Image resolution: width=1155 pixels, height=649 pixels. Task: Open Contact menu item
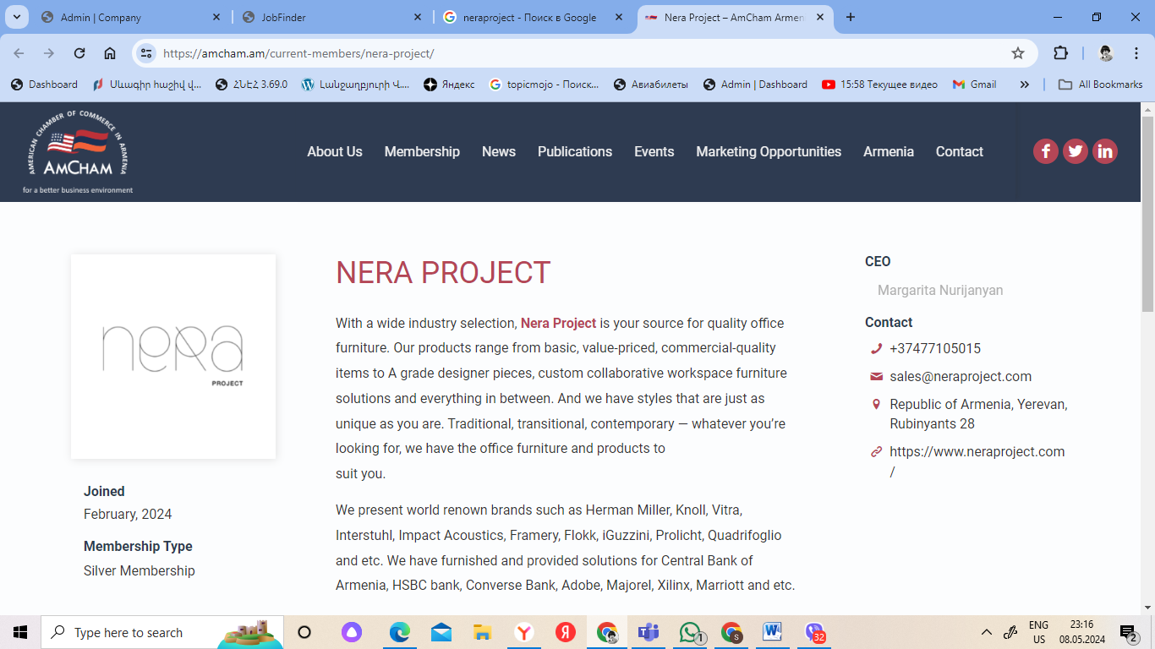pos(960,151)
